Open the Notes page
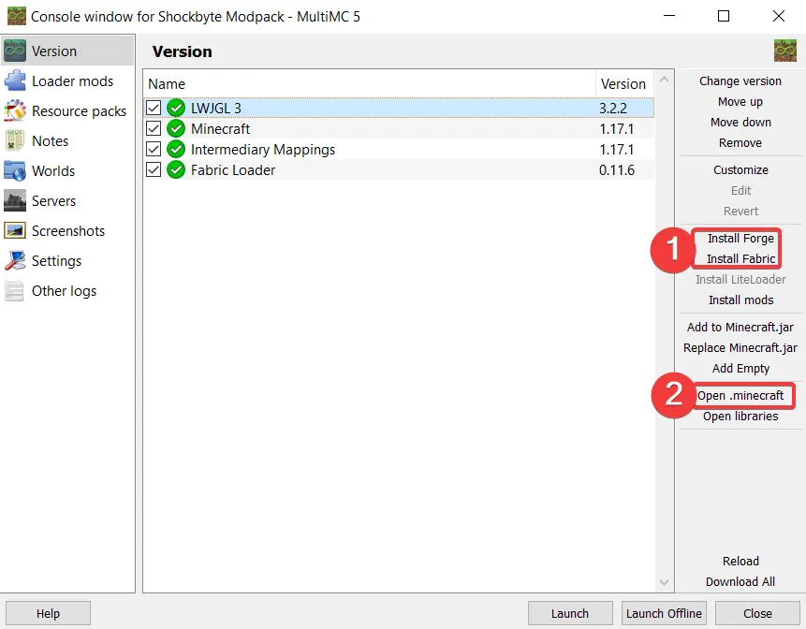 (x=67, y=140)
